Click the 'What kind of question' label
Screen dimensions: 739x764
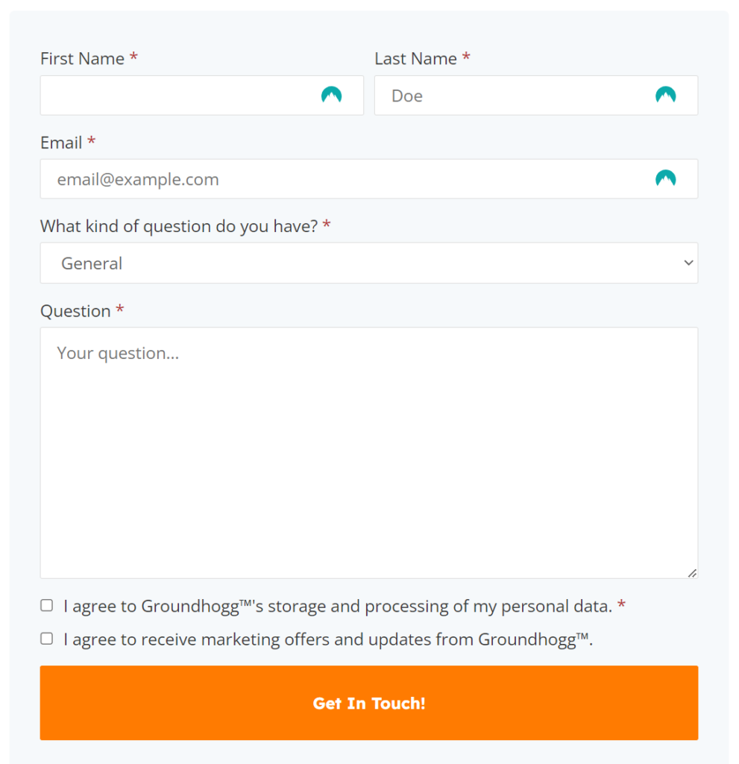(179, 226)
